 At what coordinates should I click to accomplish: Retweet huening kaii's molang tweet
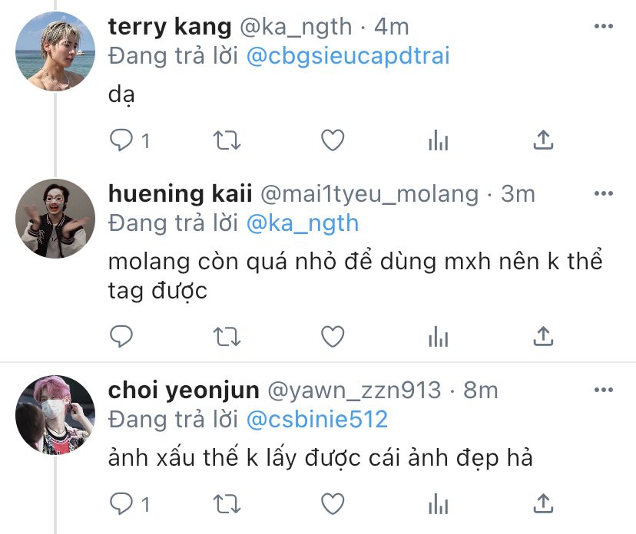(x=227, y=336)
